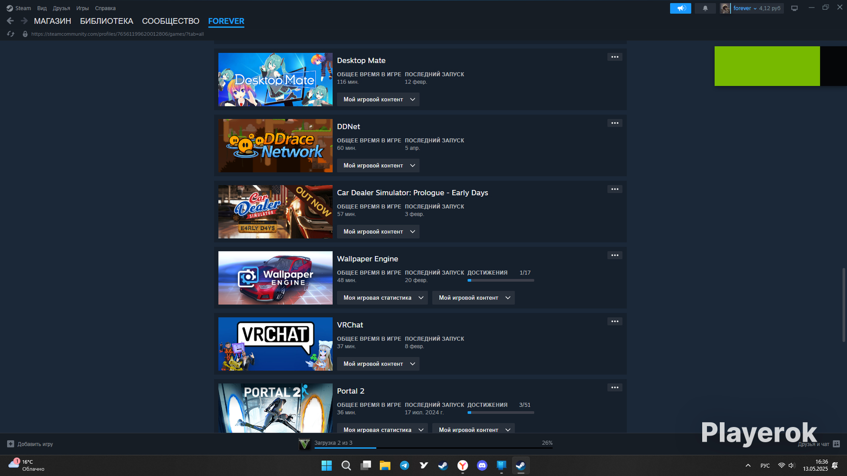Image resolution: width=847 pixels, height=476 pixels.
Task: Show hidden system tray icons
Action: [x=748, y=466]
